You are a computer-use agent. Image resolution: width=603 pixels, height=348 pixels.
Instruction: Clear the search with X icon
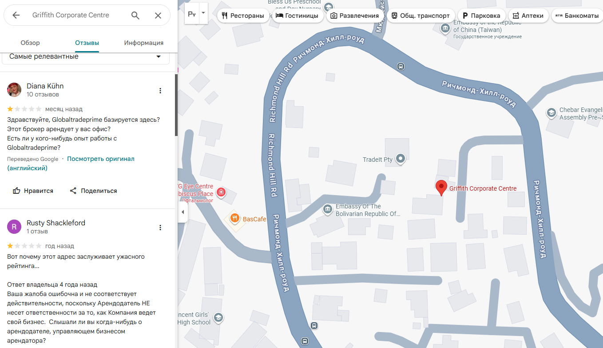pyautogui.click(x=158, y=15)
